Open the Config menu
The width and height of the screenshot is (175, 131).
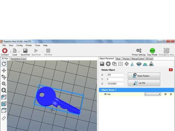point(19,45)
